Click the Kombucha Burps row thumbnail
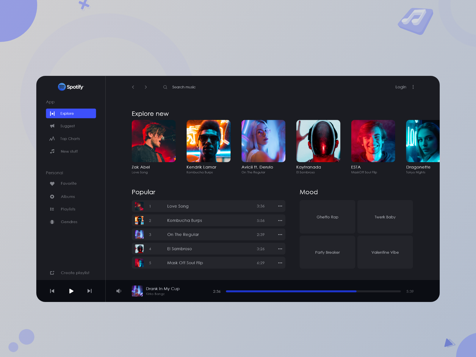Image resolution: width=476 pixels, height=357 pixels. [x=139, y=220]
